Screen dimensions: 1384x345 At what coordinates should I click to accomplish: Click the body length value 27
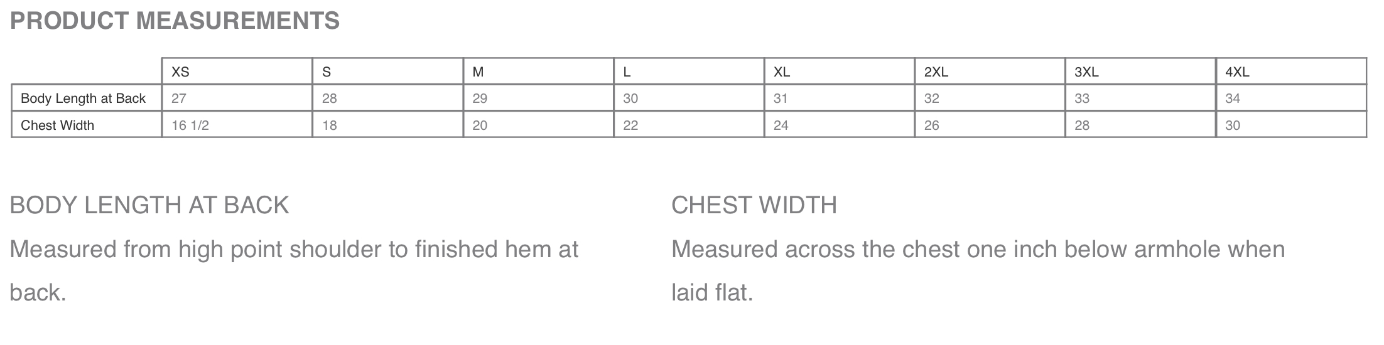[179, 98]
